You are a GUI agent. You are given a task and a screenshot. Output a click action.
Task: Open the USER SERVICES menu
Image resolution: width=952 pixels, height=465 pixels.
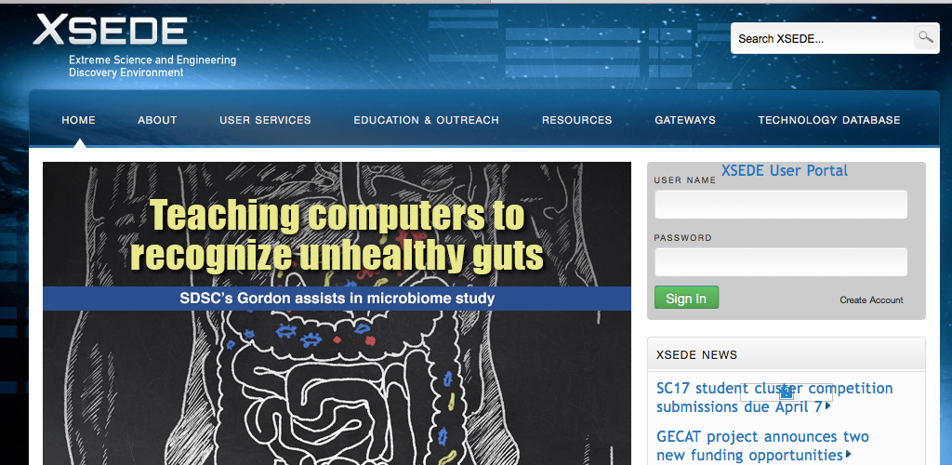265,120
